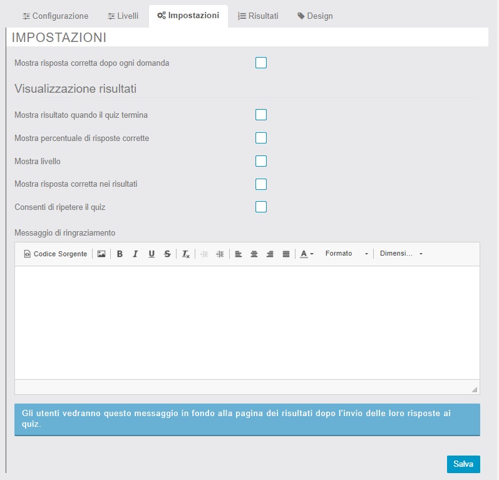Enable 'Mostra risposta corretta dopo ogni domanda'

tap(261, 63)
